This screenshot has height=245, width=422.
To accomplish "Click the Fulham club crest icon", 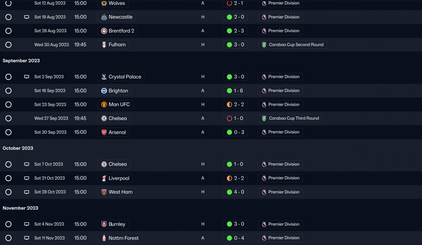I will click(104, 45).
